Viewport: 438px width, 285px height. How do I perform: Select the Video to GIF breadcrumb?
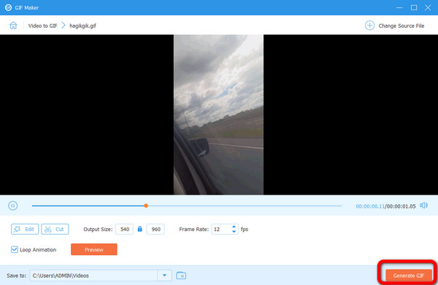point(43,26)
